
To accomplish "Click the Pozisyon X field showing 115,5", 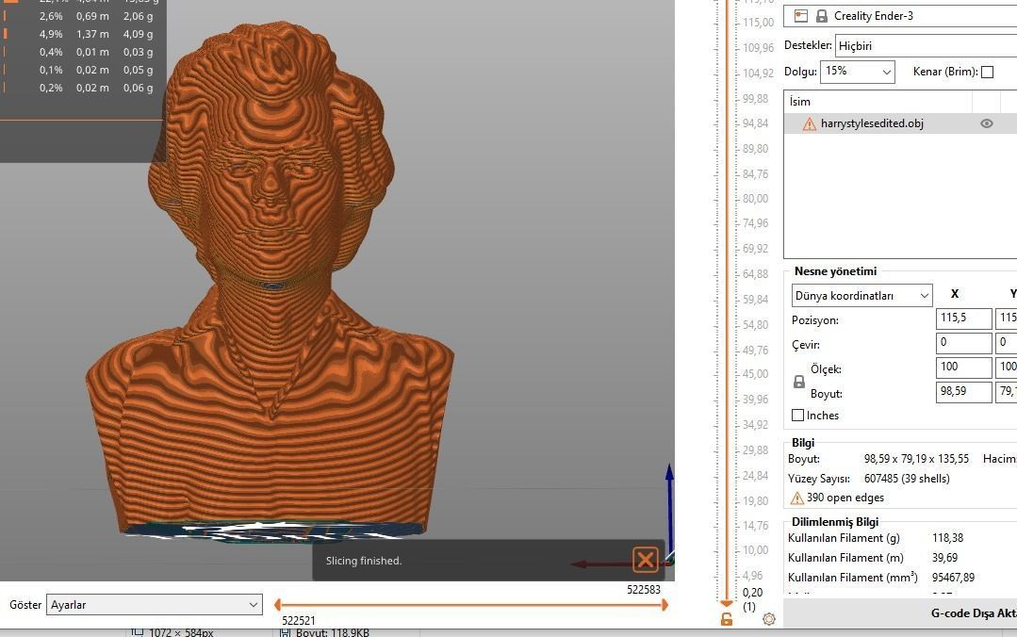I will pos(964,318).
